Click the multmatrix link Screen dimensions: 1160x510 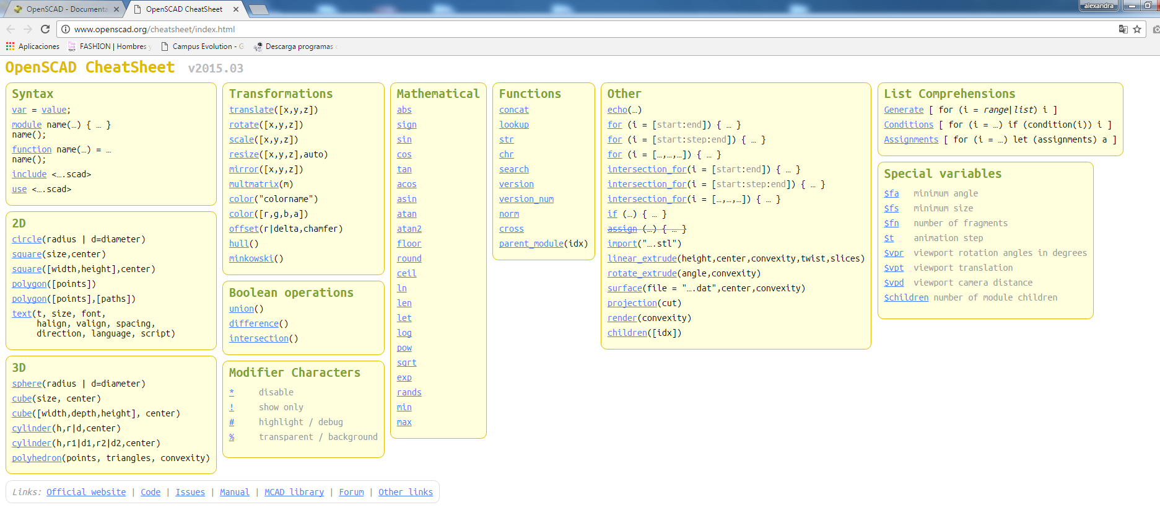tap(254, 184)
